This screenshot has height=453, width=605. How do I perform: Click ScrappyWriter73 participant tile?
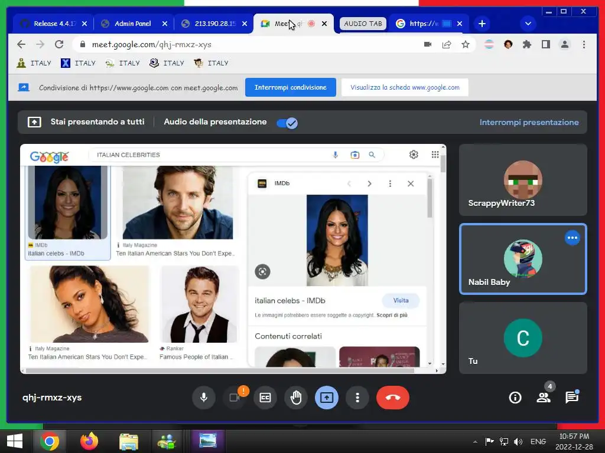click(x=523, y=180)
